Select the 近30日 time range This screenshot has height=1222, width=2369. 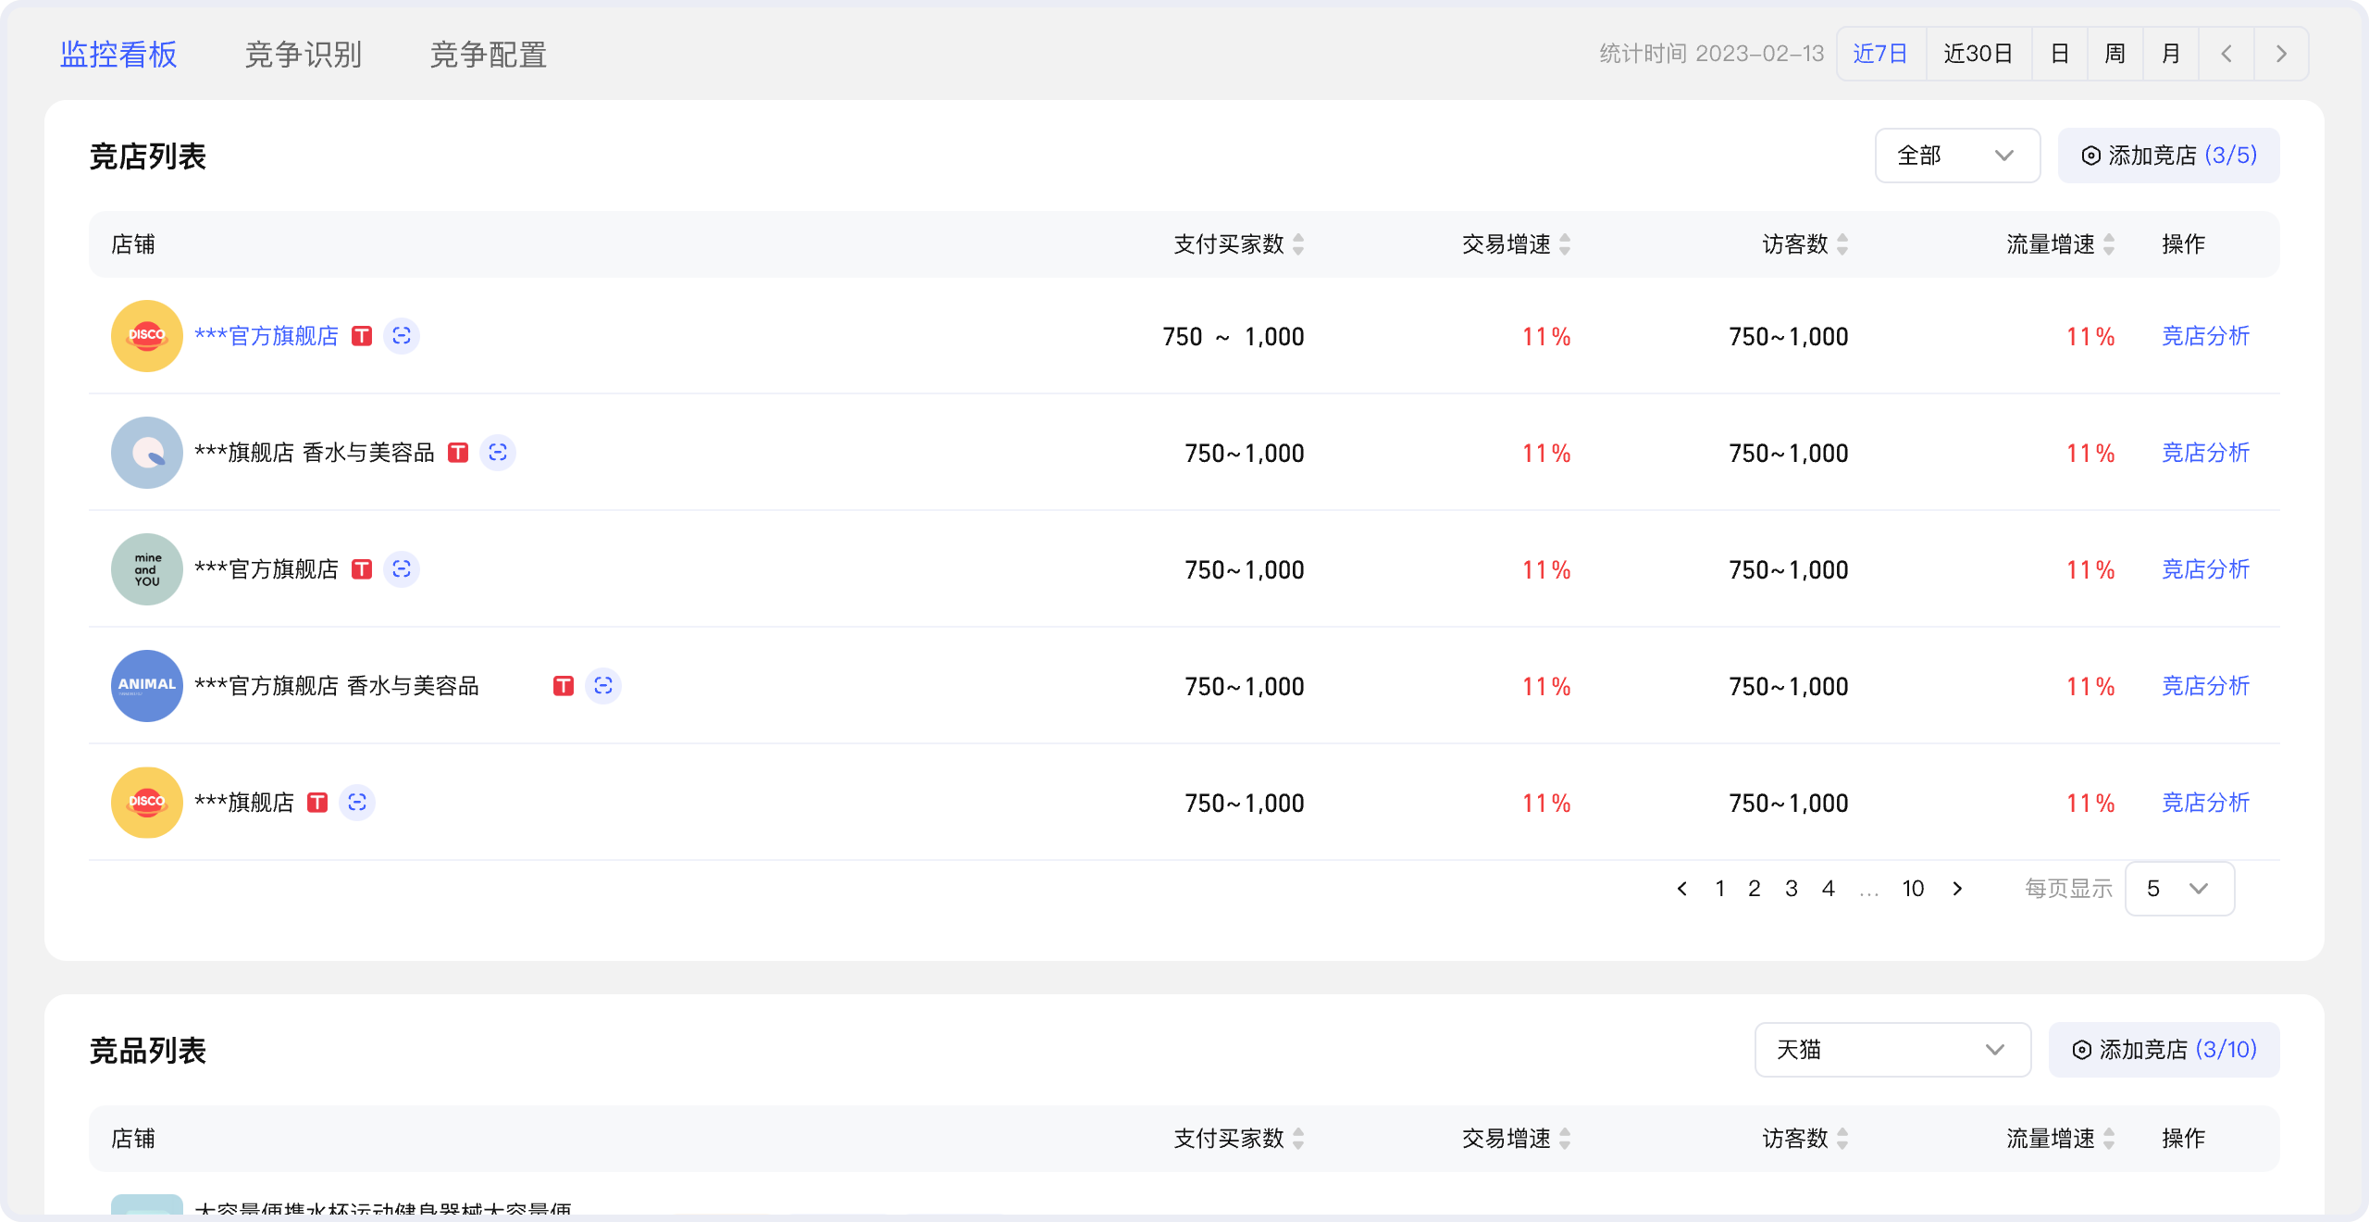point(1978,54)
